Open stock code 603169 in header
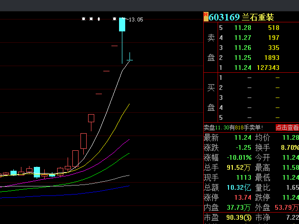This screenshot has width=299, height=224. point(224,17)
